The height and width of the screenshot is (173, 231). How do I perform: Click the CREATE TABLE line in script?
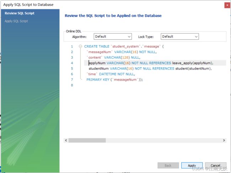(x=124, y=46)
